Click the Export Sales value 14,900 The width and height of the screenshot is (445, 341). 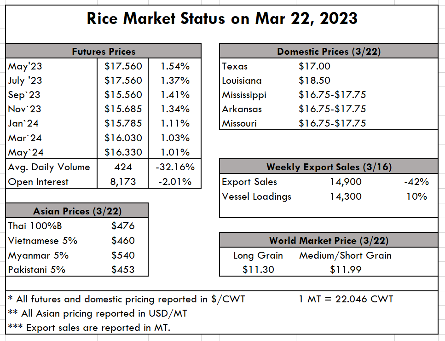[x=346, y=182]
